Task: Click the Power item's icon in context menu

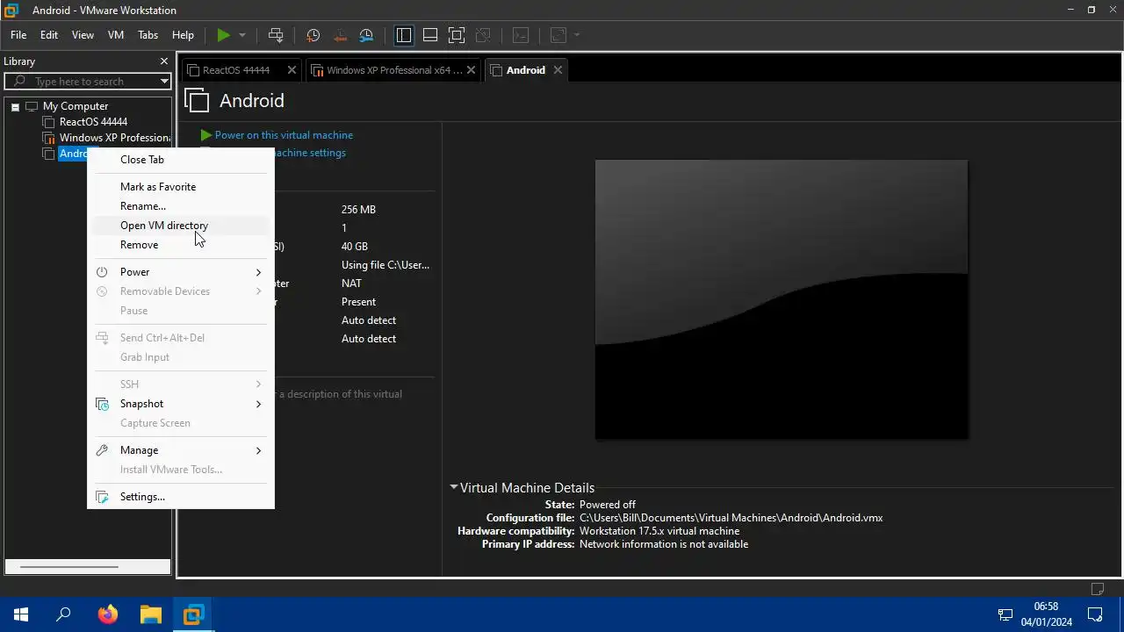Action: [x=102, y=272]
